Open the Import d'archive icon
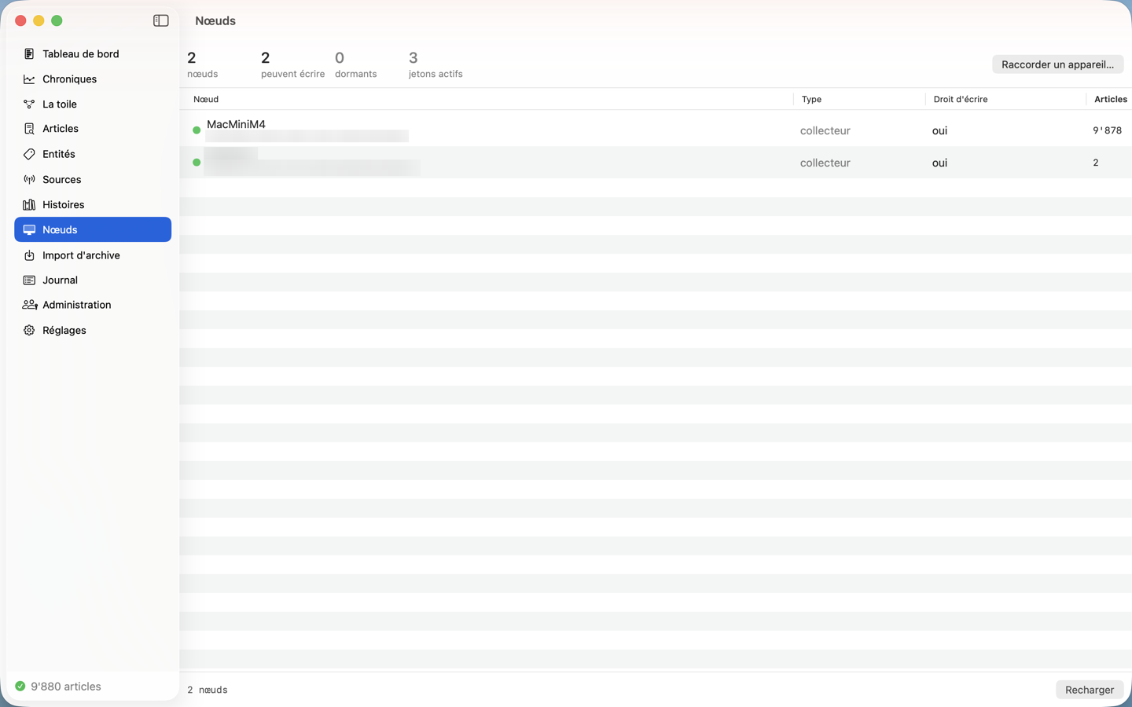 point(29,255)
